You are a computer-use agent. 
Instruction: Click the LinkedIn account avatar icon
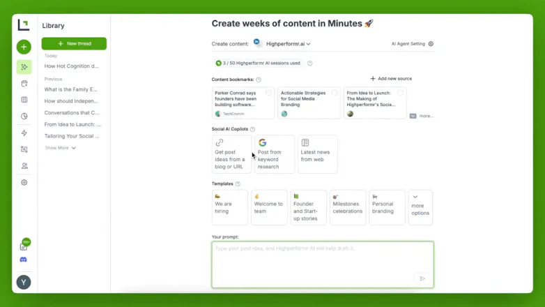point(258,43)
